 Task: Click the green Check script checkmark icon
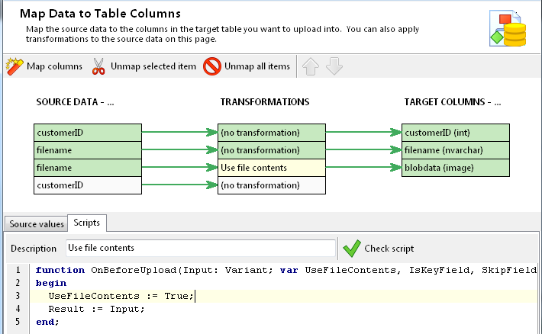[352, 248]
